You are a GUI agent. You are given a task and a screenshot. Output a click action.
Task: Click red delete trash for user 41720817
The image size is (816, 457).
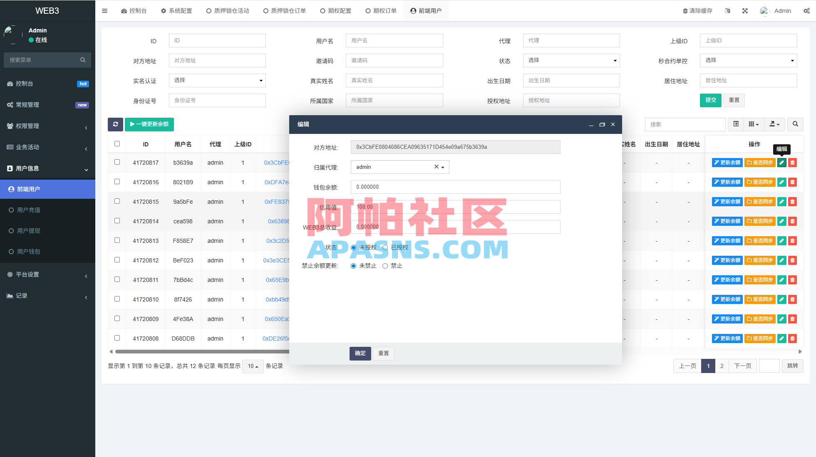pyautogui.click(x=793, y=163)
